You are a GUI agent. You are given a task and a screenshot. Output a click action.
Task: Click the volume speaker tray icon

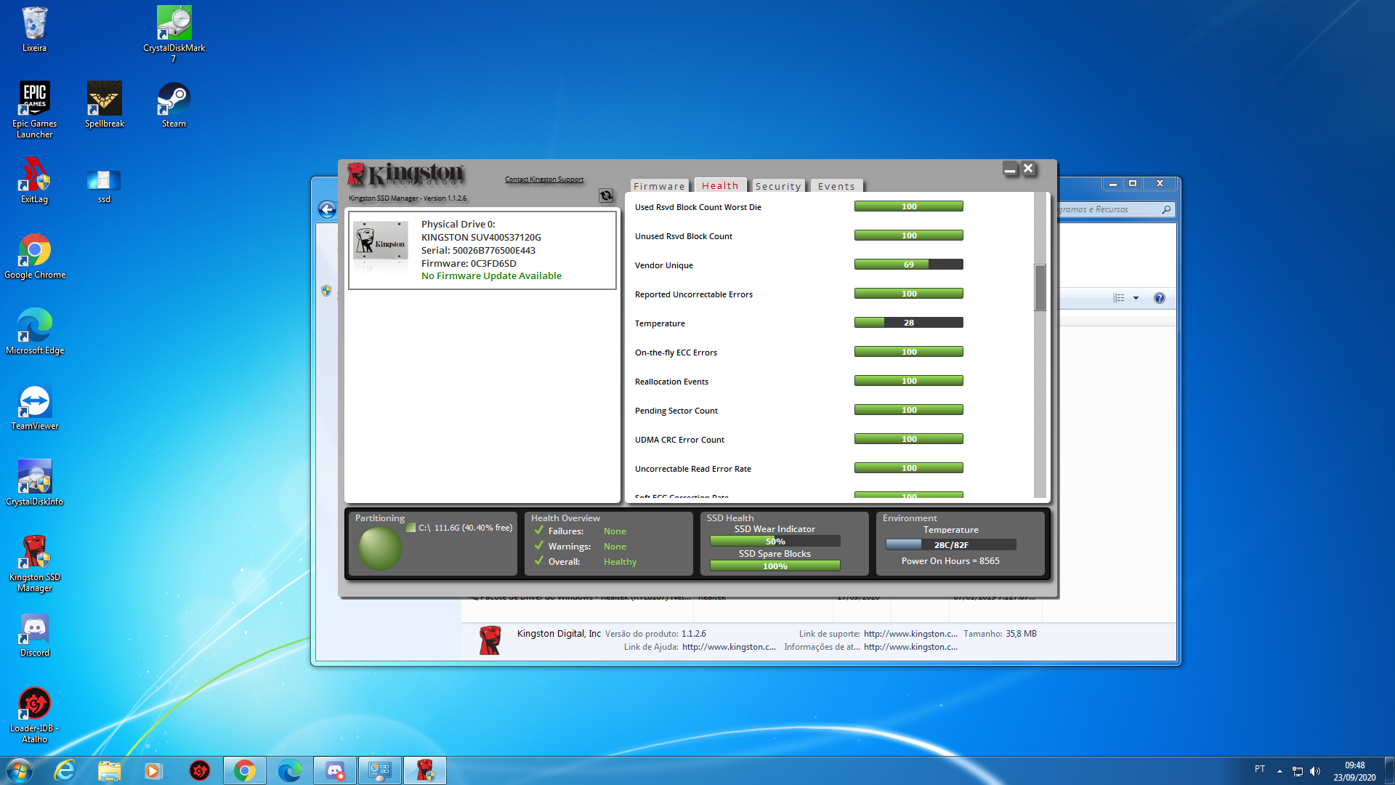1315,771
